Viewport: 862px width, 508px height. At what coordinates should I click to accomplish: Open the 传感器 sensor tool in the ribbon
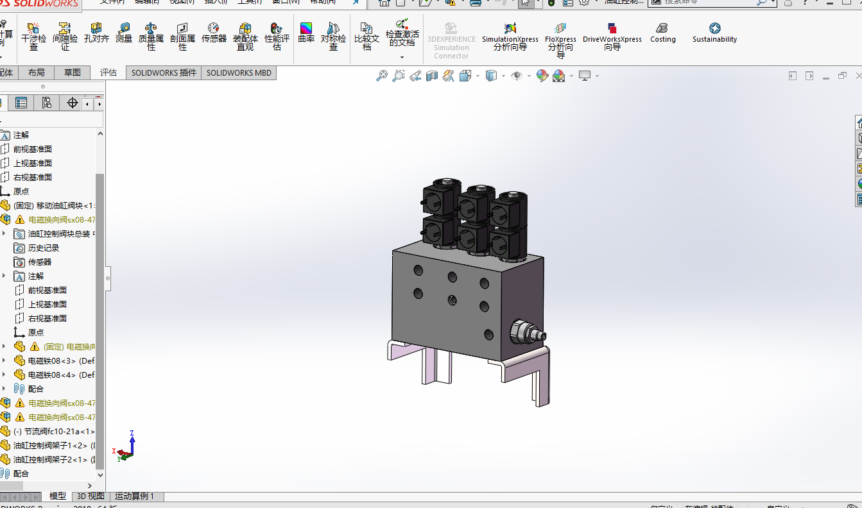pyautogui.click(x=214, y=33)
